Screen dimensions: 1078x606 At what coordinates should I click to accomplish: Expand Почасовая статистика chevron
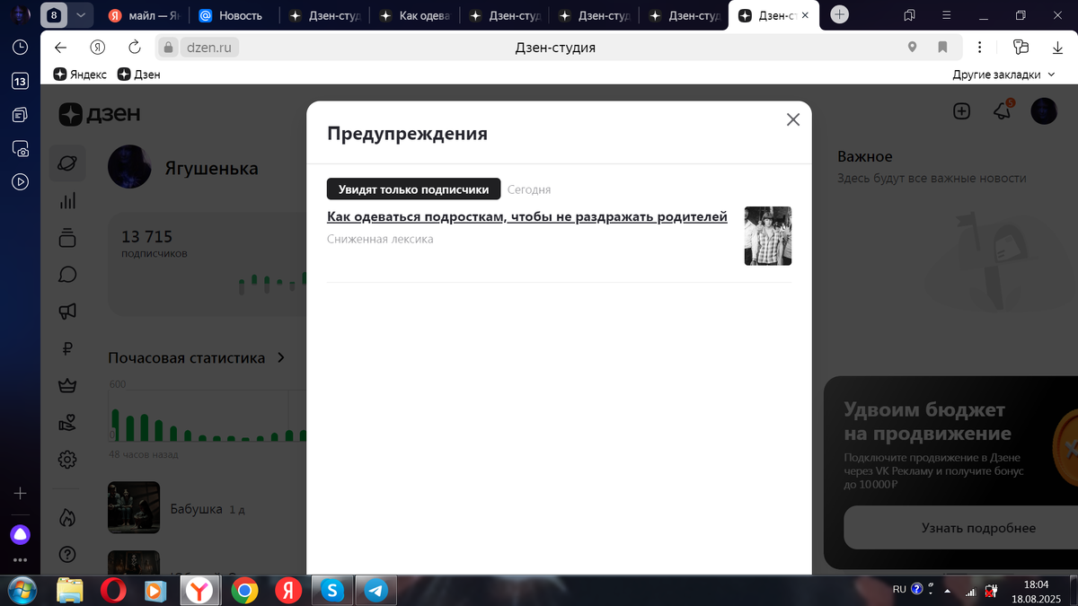tap(281, 357)
